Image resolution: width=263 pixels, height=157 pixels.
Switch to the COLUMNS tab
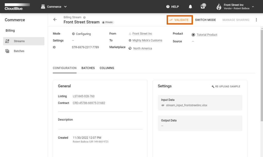click(x=107, y=68)
